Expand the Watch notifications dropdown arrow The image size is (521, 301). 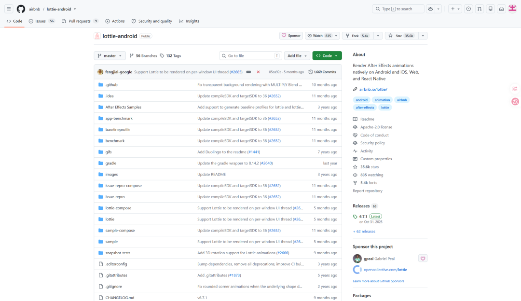(336, 36)
